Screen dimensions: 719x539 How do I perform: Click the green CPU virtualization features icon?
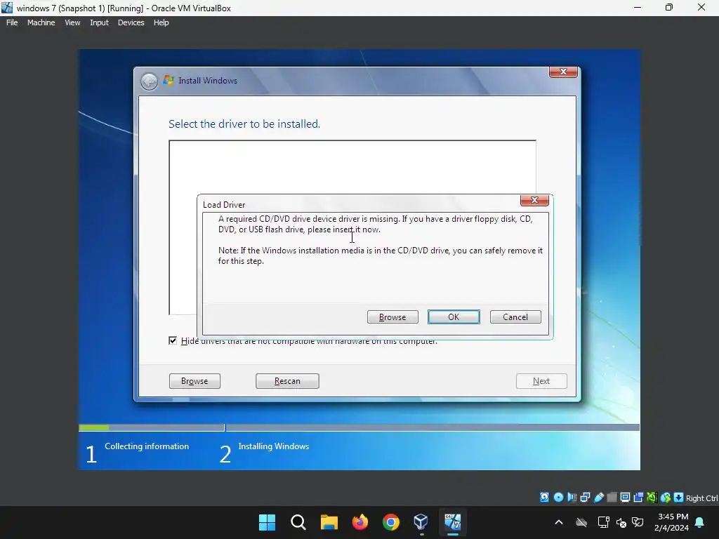pos(652,498)
